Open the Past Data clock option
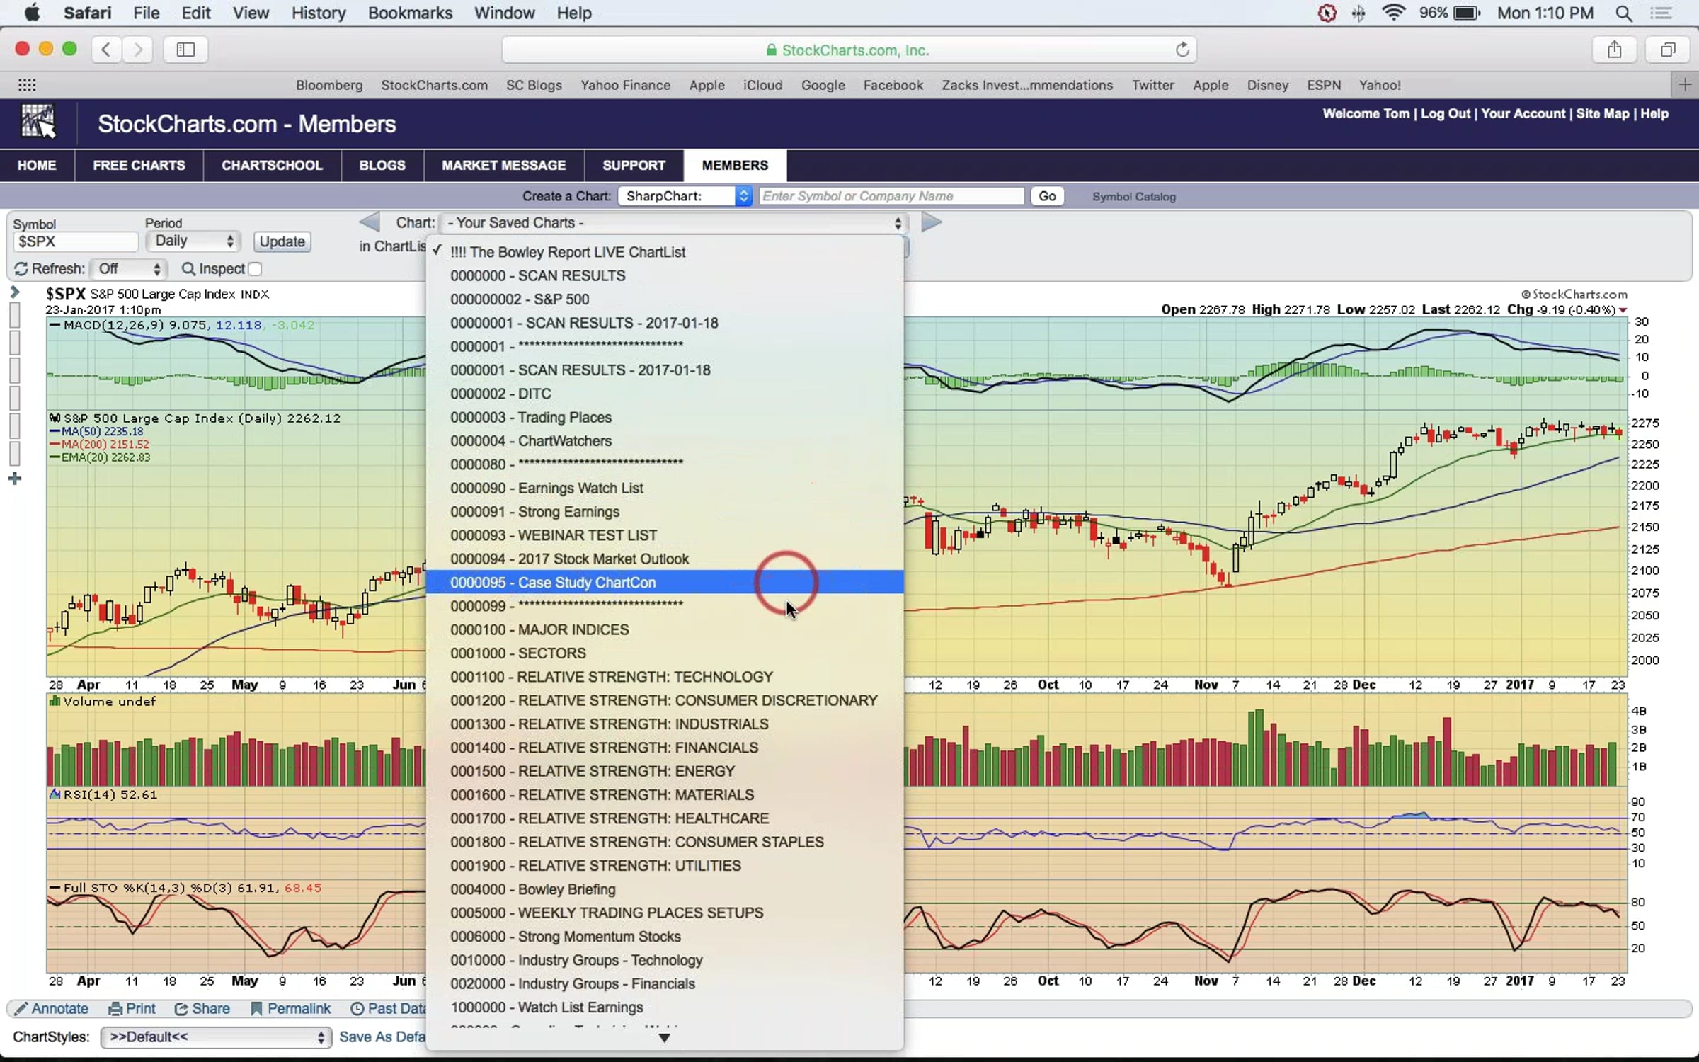 [388, 1008]
